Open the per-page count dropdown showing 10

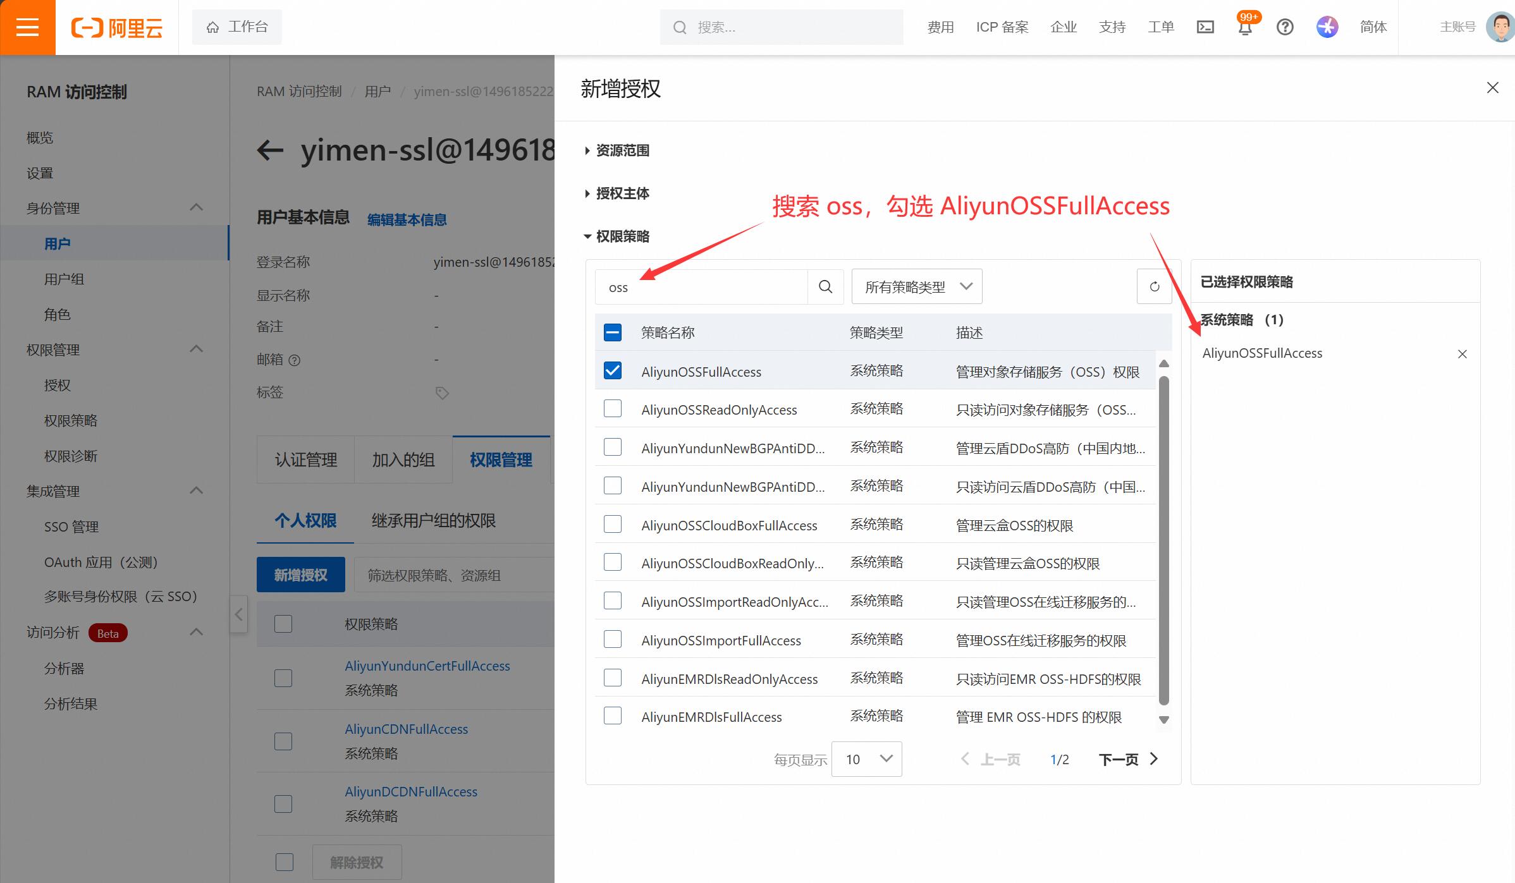[x=866, y=759]
